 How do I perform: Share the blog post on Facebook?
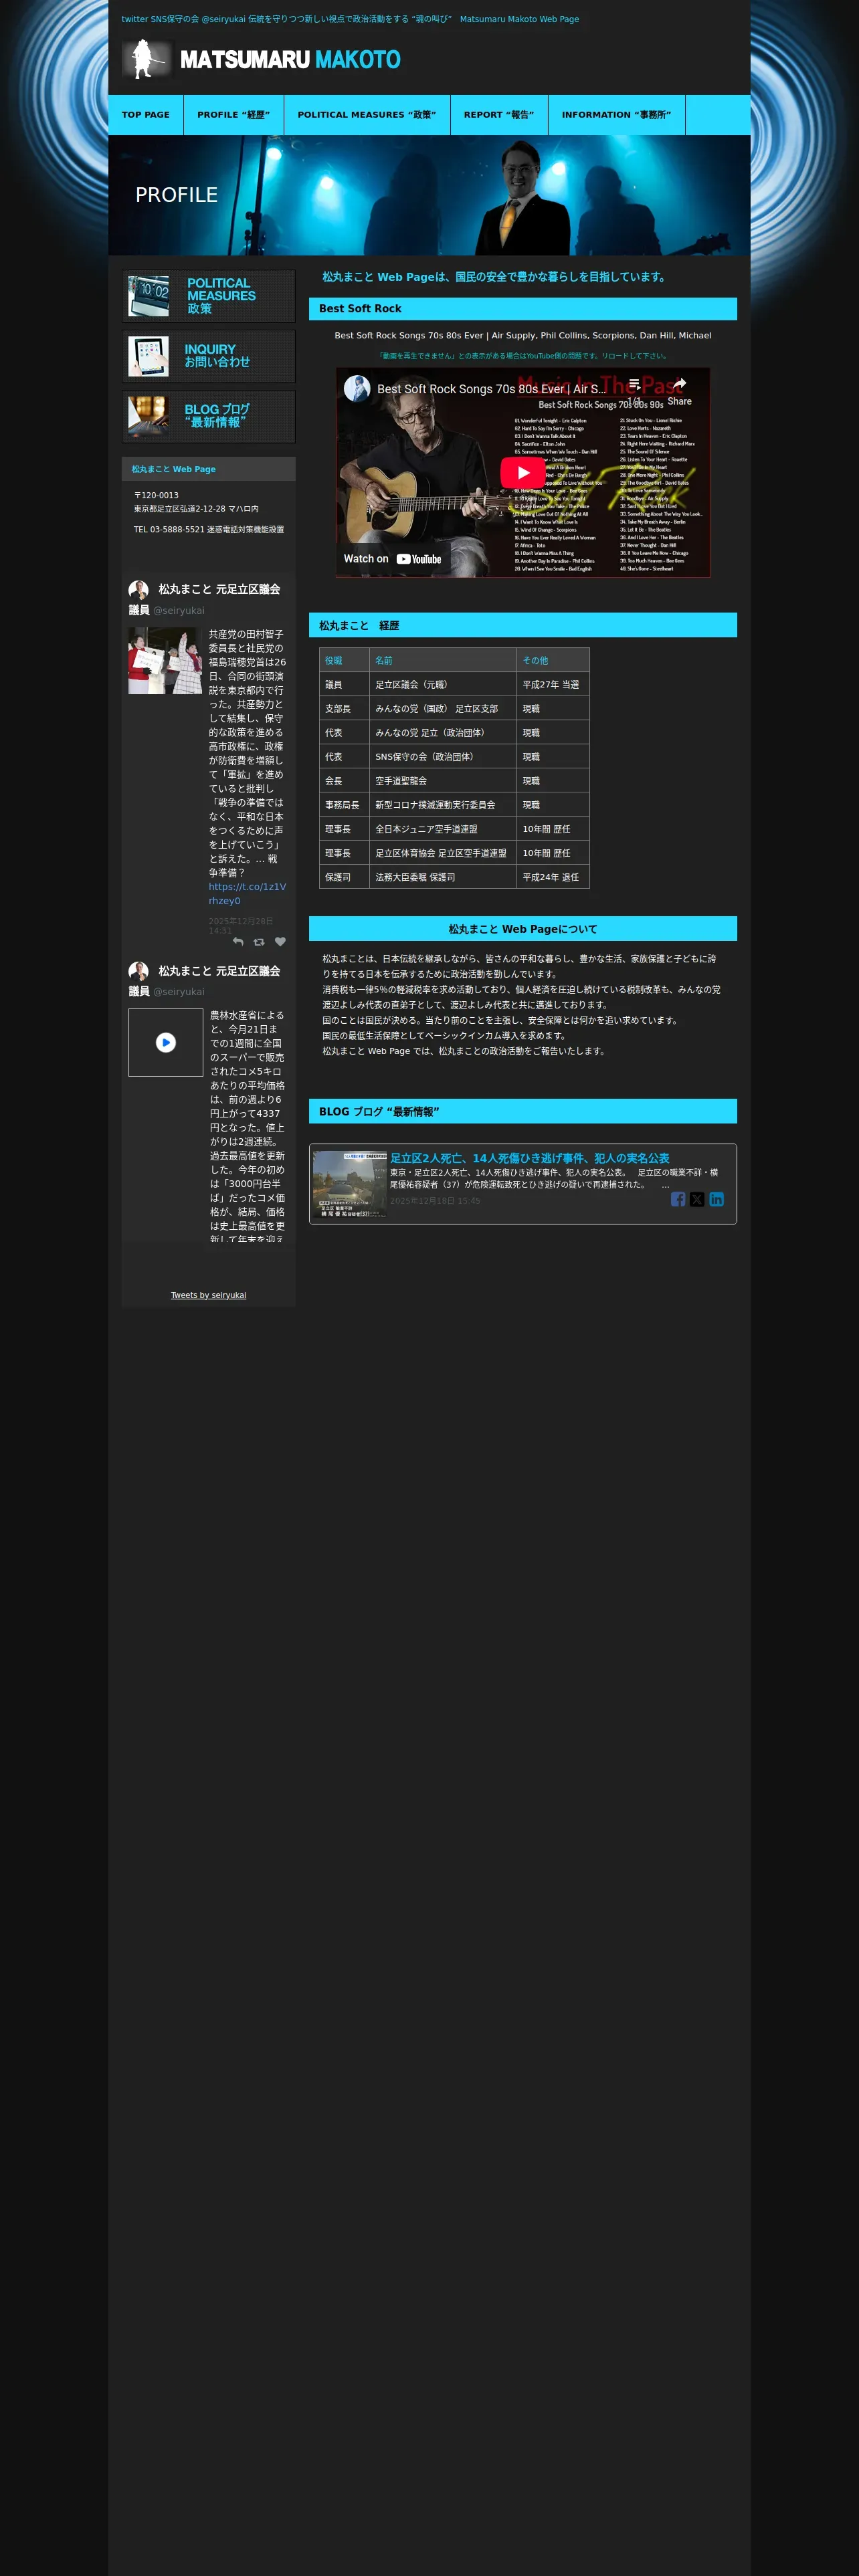(x=678, y=1199)
